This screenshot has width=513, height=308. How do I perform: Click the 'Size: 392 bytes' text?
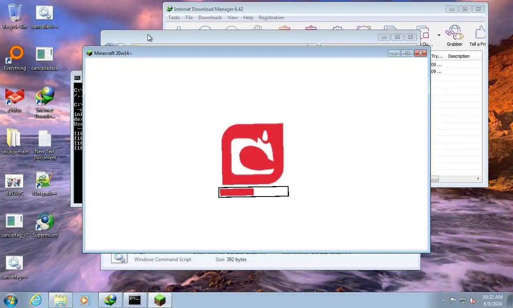[231, 259]
